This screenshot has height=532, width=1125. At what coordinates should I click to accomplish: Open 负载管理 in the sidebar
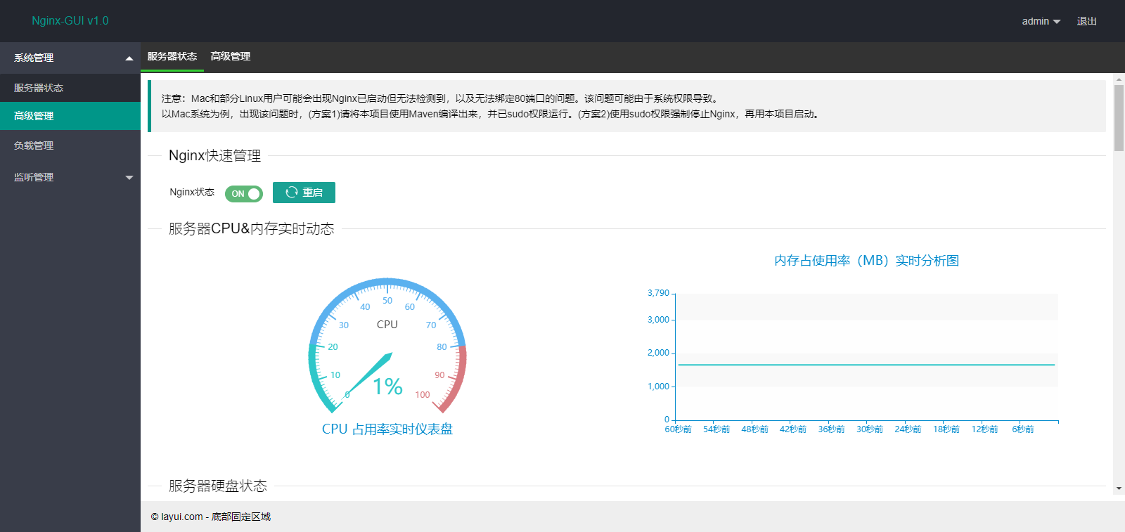pos(34,145)
